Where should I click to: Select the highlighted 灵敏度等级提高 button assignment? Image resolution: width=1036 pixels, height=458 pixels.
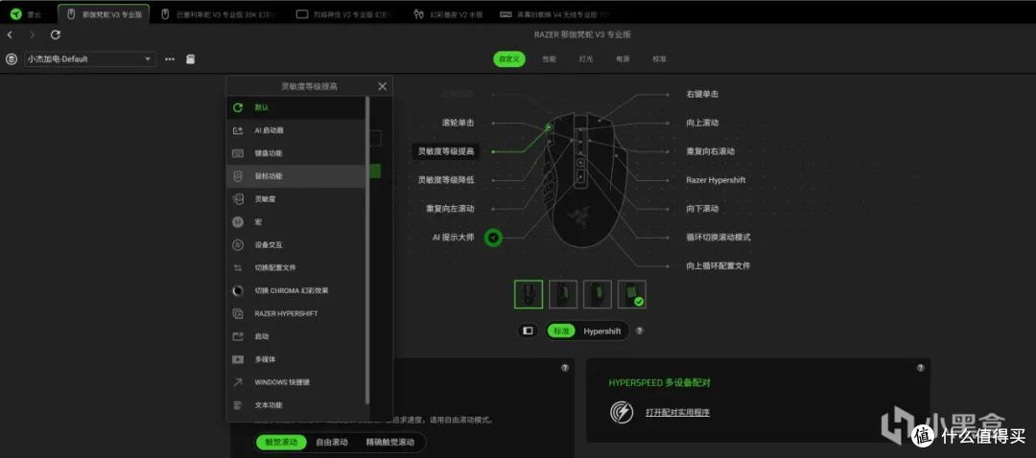point(446,151)
